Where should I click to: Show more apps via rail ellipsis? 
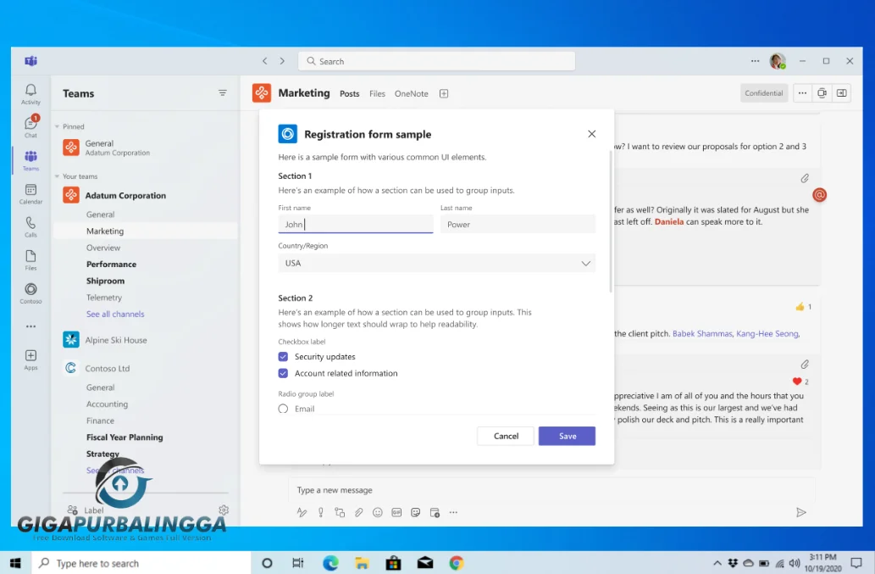point(30,326)
